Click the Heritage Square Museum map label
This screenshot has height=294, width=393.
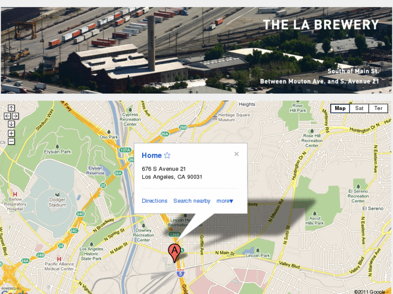click(234, 118)
